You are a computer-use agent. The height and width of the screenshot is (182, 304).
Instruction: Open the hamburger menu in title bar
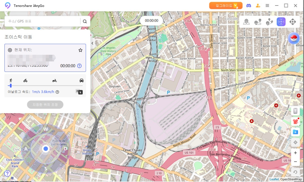pos(267,6)
